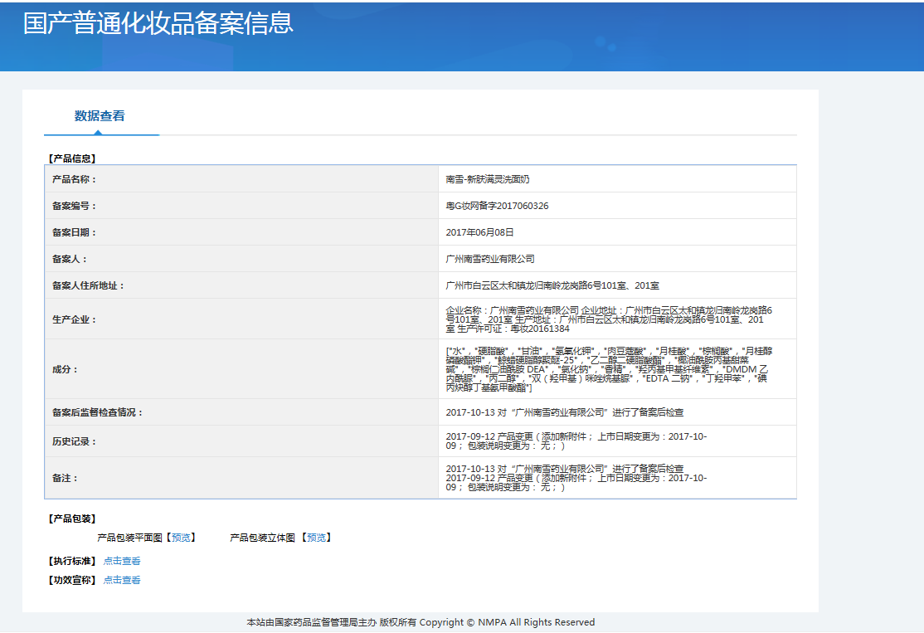Click the date value 2017年06月08日
The height and width of the screenshot is (633, 924).
[479, 232]
